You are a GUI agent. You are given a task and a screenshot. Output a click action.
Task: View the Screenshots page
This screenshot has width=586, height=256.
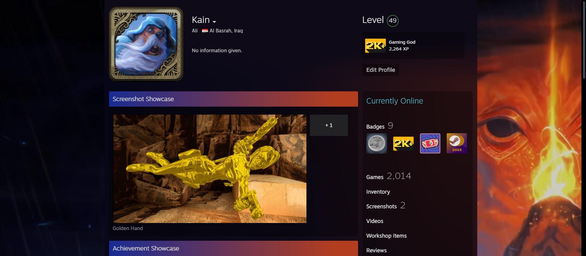tap(381, 207)
